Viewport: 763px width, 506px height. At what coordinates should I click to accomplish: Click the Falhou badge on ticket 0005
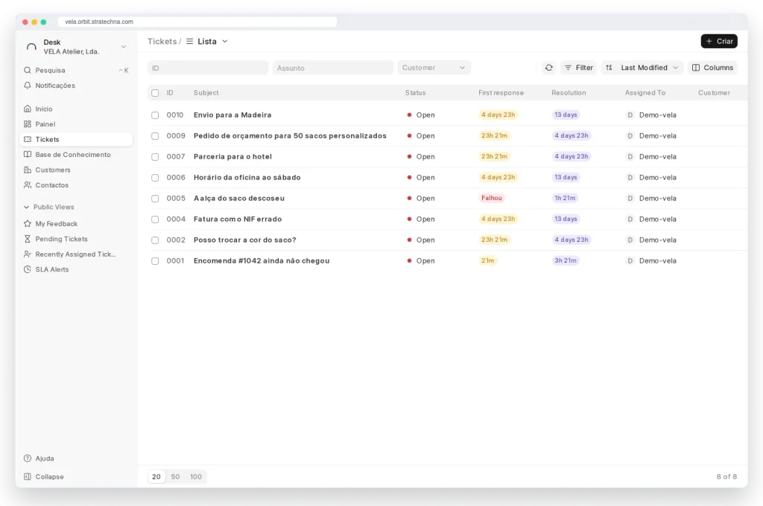[492, 199]
